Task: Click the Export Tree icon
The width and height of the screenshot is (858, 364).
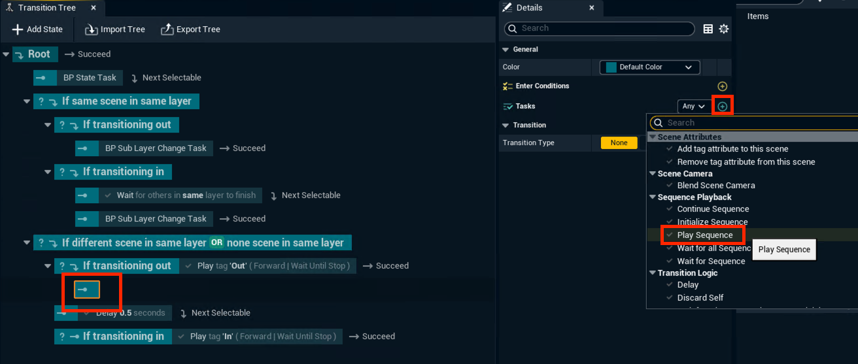Action: pos(167,29)
